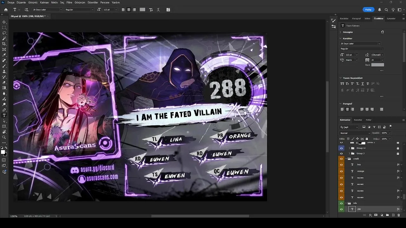406x228 pixels.
Task: Hide the lina text layer
Action: [341, 165]
